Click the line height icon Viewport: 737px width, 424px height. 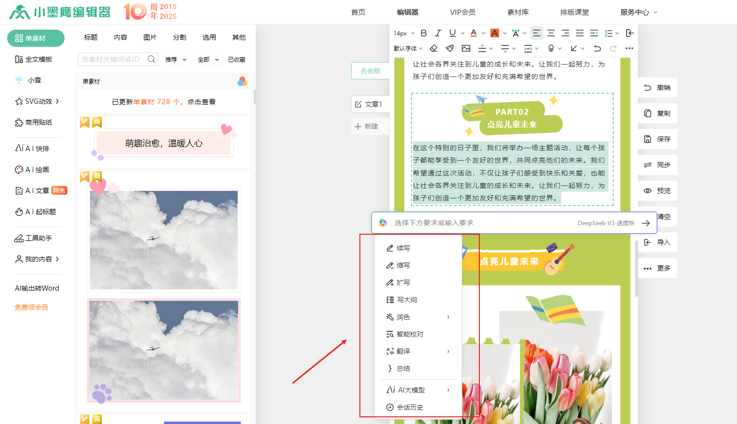(x=608, y=33)
